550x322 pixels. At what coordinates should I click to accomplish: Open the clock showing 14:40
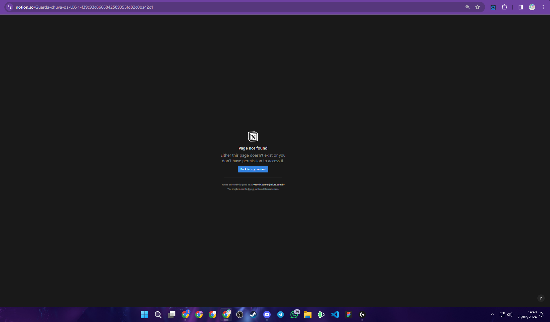coord(527,315)
